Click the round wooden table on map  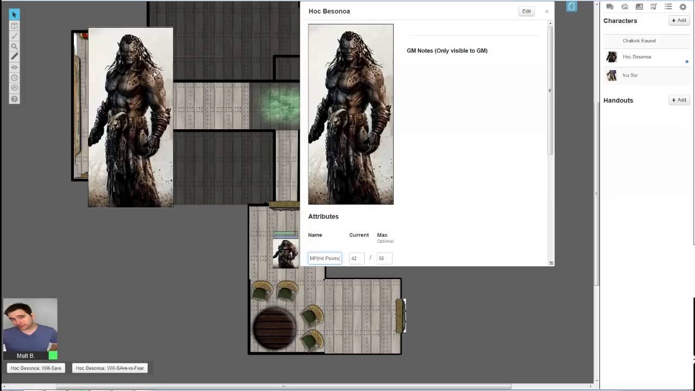click(274, 329)
